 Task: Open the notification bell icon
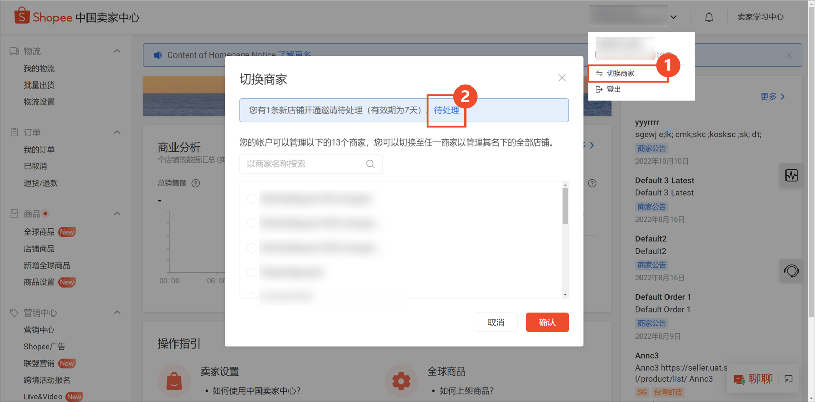709,17
